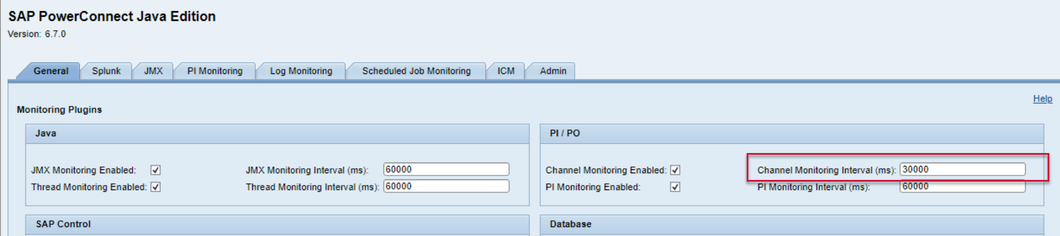Disable the JMX Monitoring Enabled checkbox

click(x=156, y=170)
